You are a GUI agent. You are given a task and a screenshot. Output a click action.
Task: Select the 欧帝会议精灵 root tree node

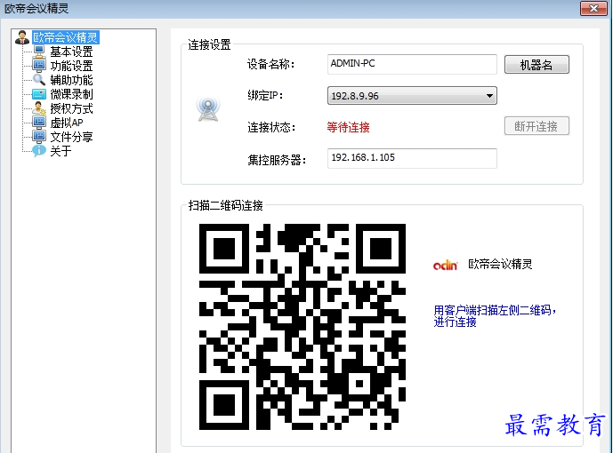(65, 37)
